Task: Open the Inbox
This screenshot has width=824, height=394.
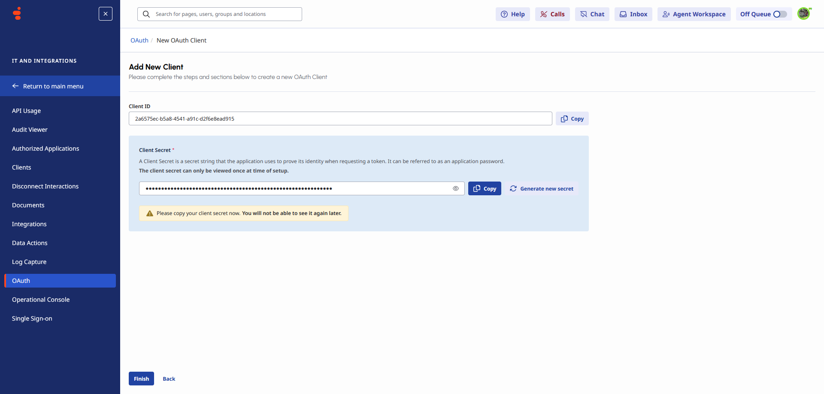Action: (x=633, y=14)
